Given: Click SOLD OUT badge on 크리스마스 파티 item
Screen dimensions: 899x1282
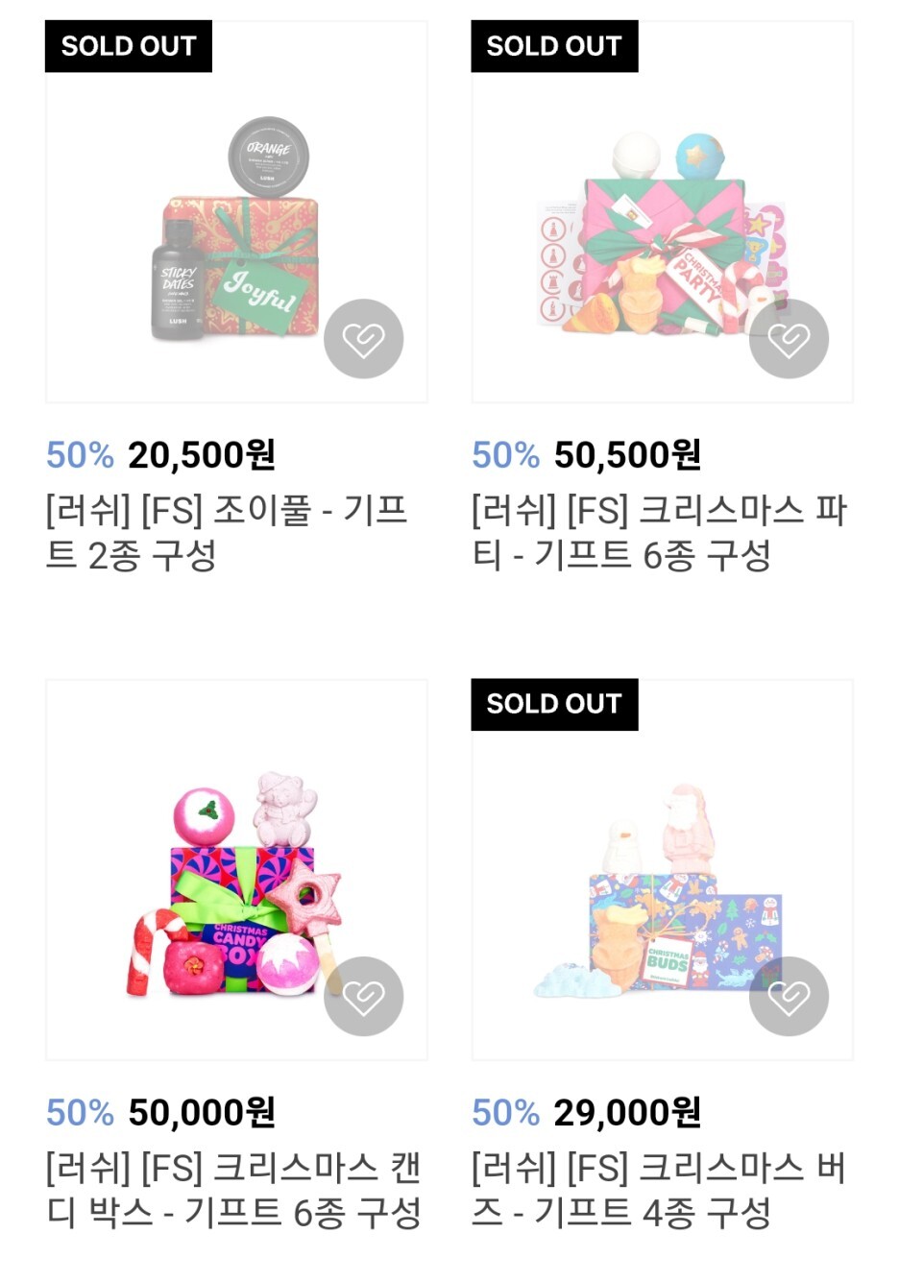Looking at the screenshot, I should [x=554, y=46].
